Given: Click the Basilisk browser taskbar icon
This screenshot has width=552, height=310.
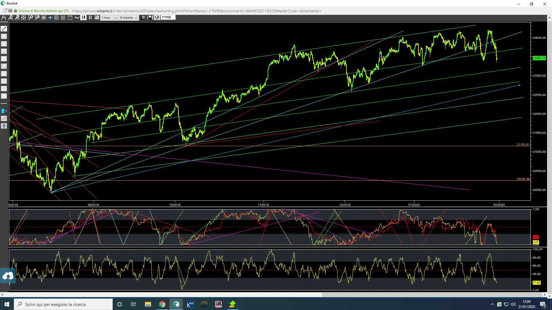Looking at the screenshot, I should (176, 304).
